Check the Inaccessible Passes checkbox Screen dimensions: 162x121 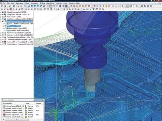pos(5,28)
